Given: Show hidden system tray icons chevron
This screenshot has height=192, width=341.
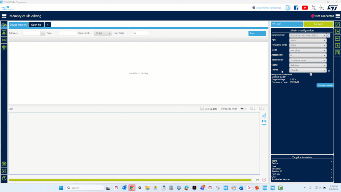Looking at the screenshot, I should pos(305,188).
